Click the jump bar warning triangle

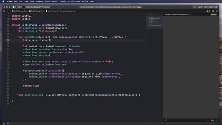tap(208, 11)
